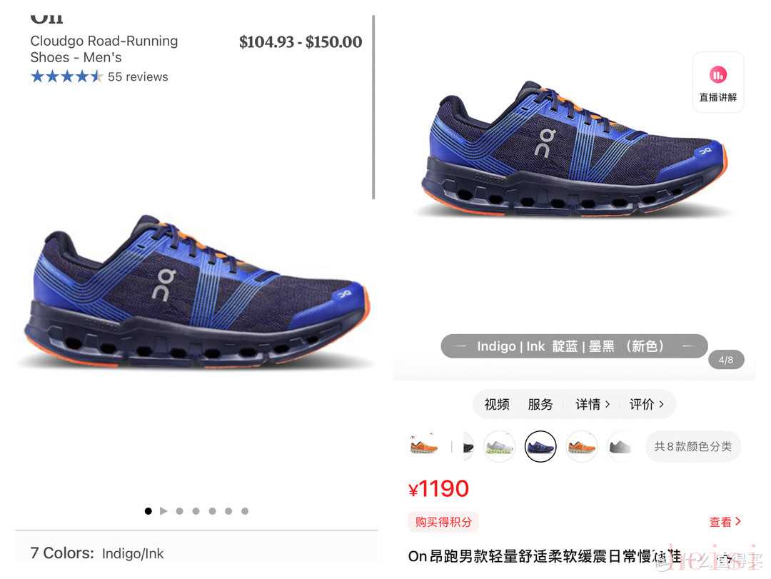Select the first carousel dot indicator

pyautogui.click(x=148, y=511)
